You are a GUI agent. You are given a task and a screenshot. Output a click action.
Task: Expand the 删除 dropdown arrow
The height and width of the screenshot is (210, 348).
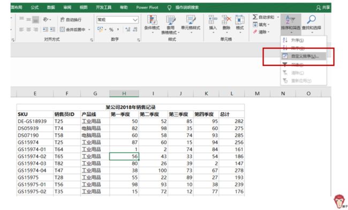coord(226,32)
